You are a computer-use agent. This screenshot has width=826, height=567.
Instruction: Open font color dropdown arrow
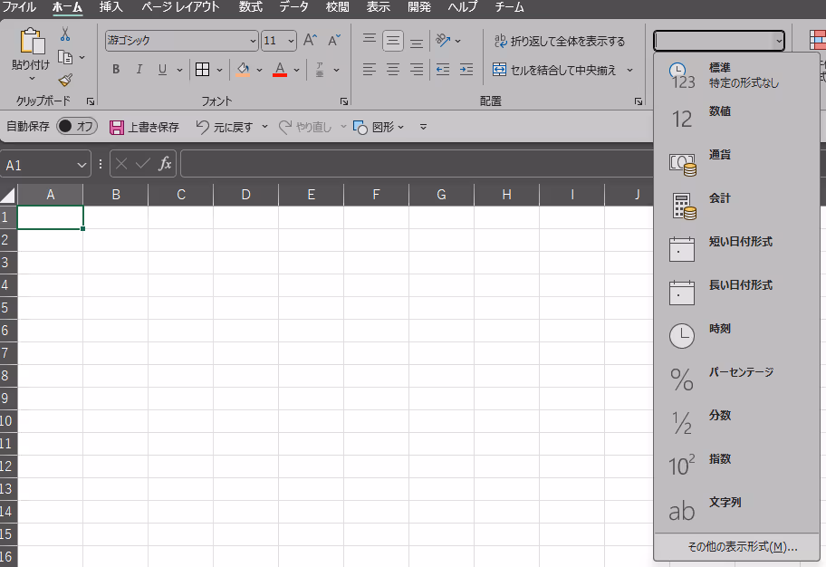click(296, 70)
